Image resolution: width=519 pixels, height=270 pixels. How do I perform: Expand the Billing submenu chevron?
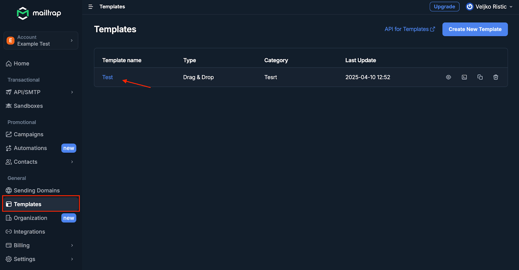click(x=72, y=245)
